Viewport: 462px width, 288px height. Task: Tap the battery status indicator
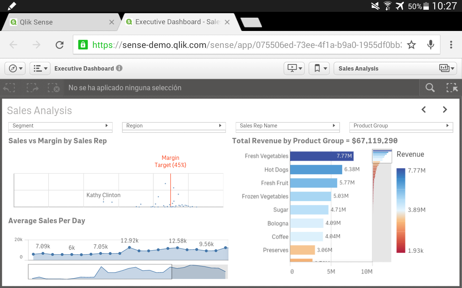(426, 6)
